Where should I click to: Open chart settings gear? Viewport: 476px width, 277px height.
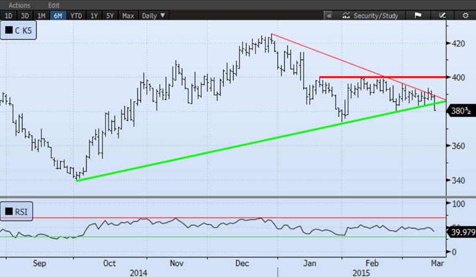tap(466, 15)
